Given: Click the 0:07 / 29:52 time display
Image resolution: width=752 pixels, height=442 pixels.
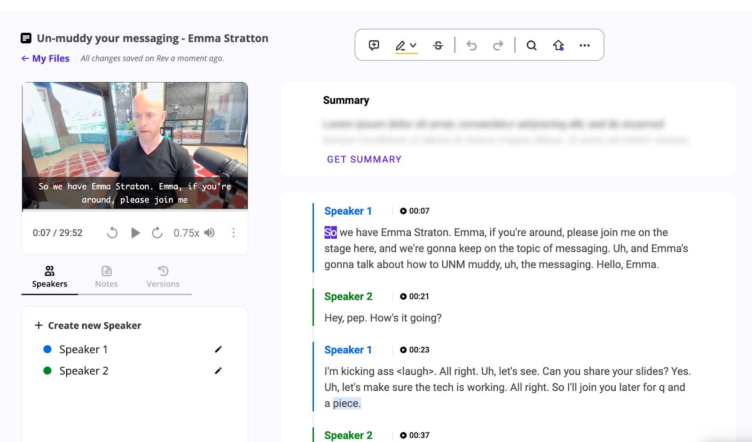Looking at the screenshot, I should 57,233.
